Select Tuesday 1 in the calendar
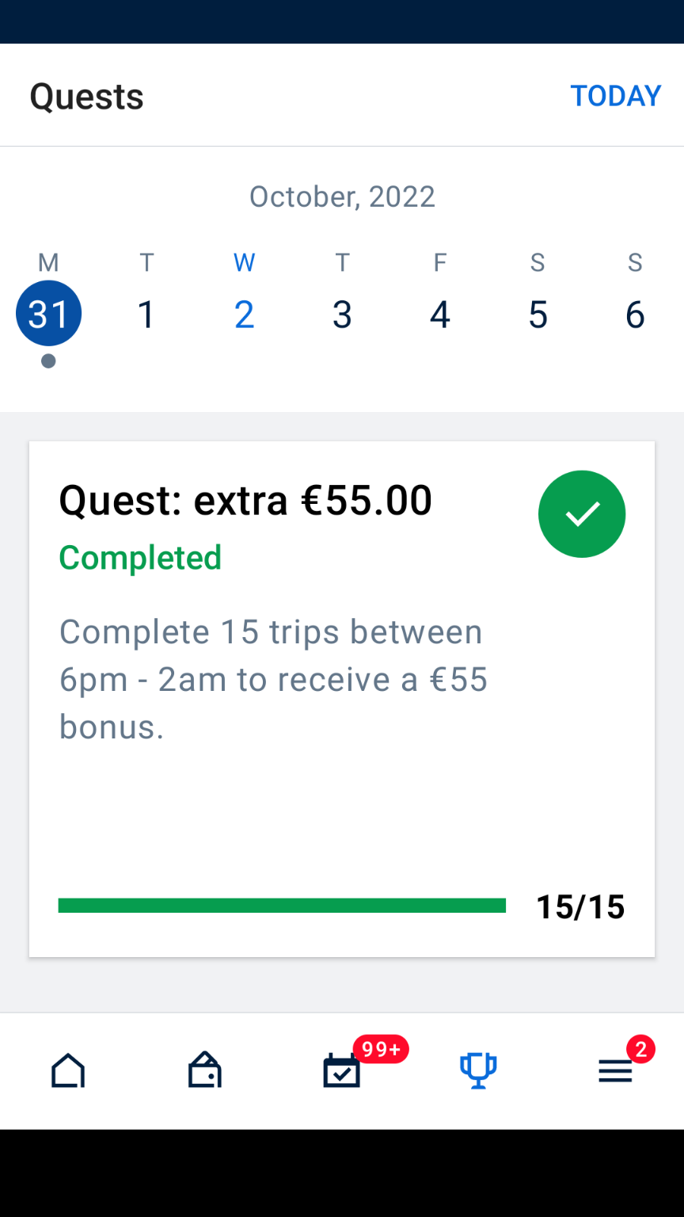This screenshot has width=684, height=1217. [x=146, y=315]
